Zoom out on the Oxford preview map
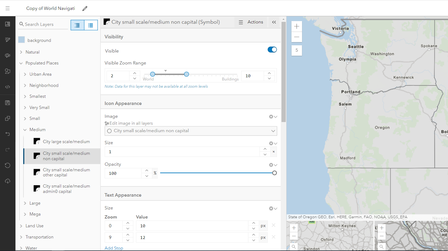Viewport: 448px width, 251px height. pos(294,236)
